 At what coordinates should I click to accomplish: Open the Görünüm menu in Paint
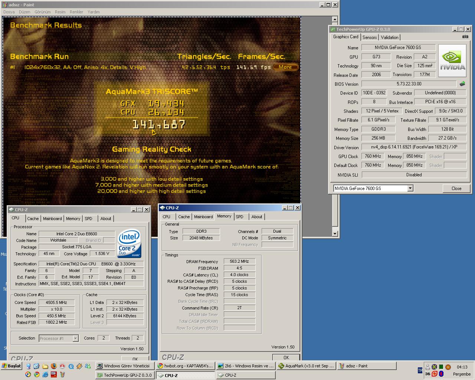click(x=43, y=12)
